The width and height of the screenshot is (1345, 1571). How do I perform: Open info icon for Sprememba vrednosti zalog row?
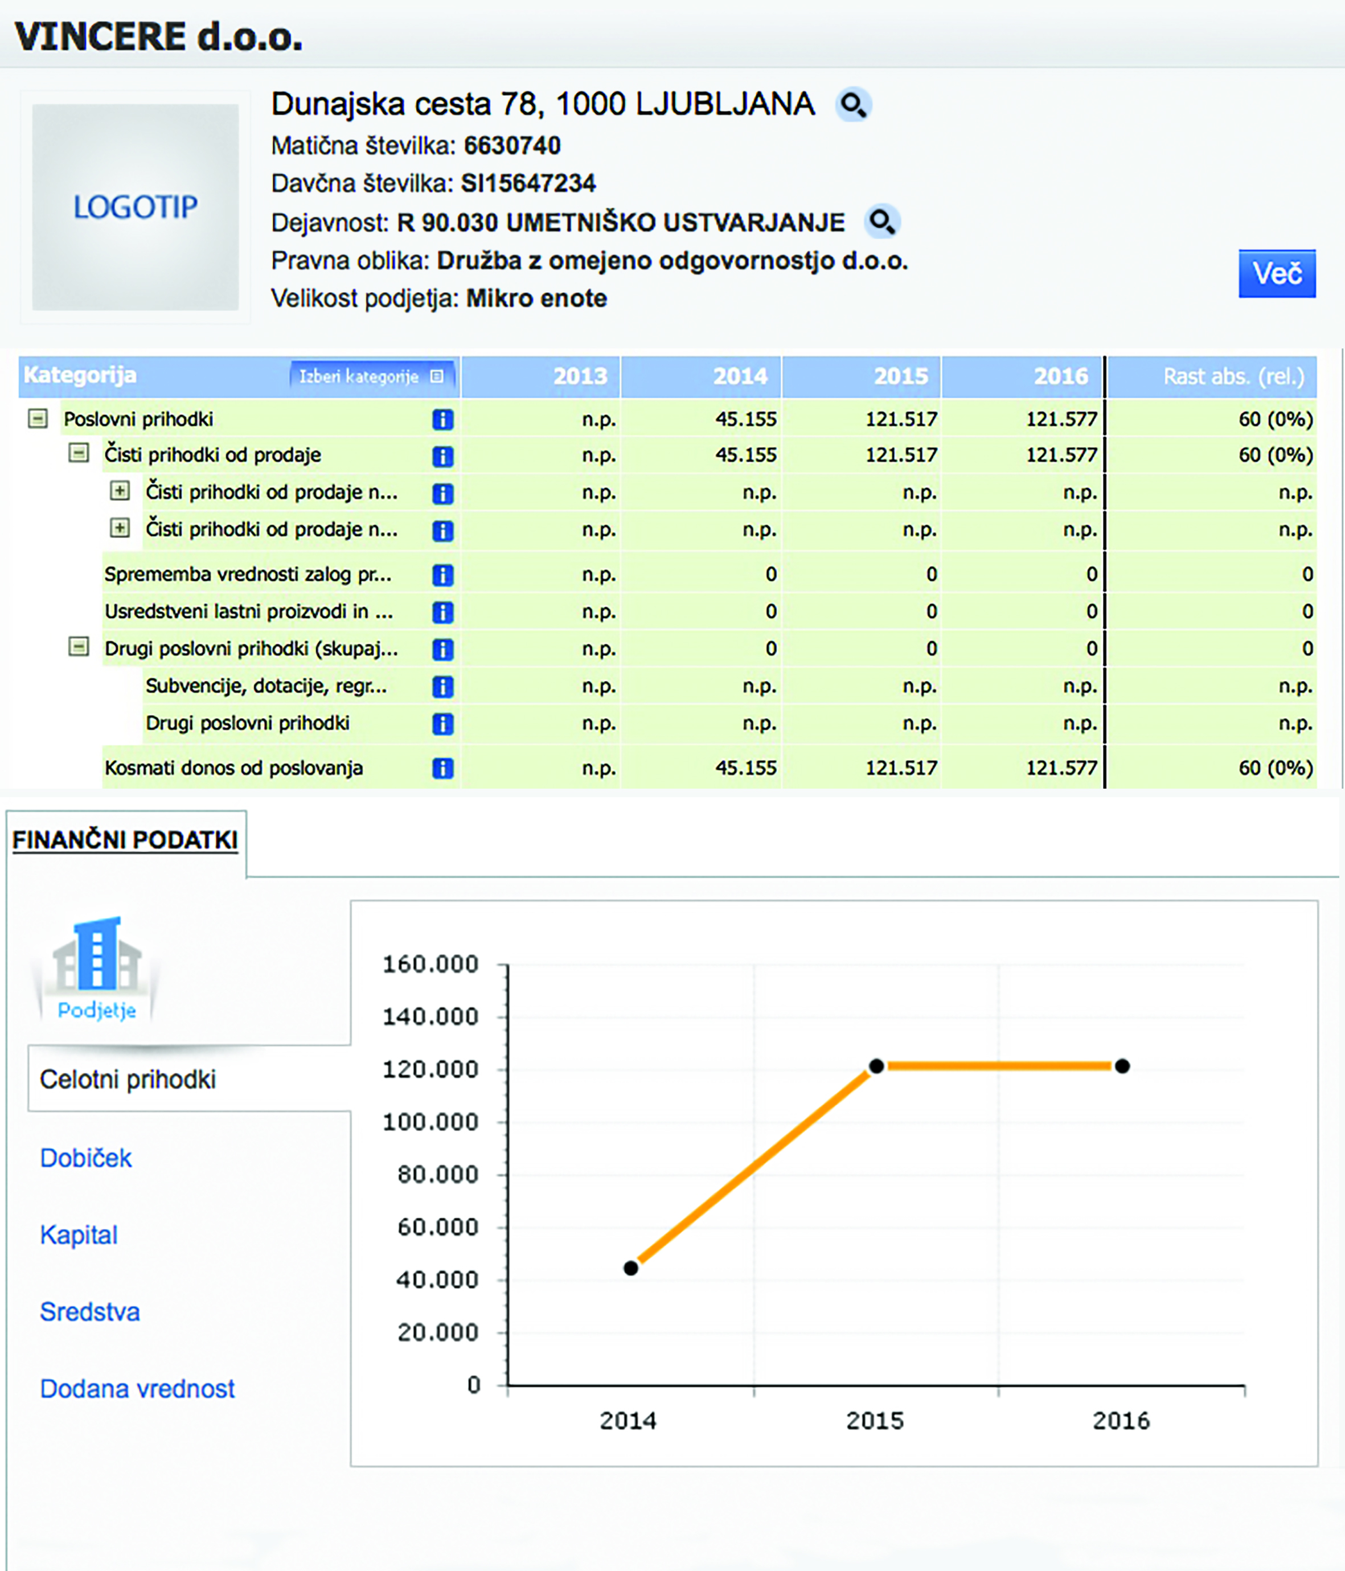tap(443, 575)
